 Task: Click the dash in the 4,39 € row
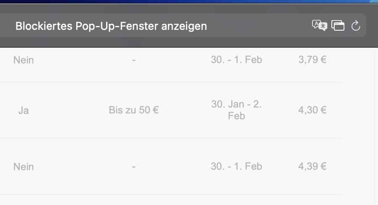click(x=134, y=167)
